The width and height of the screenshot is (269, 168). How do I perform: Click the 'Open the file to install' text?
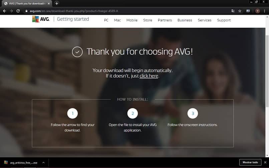[132, 128]
